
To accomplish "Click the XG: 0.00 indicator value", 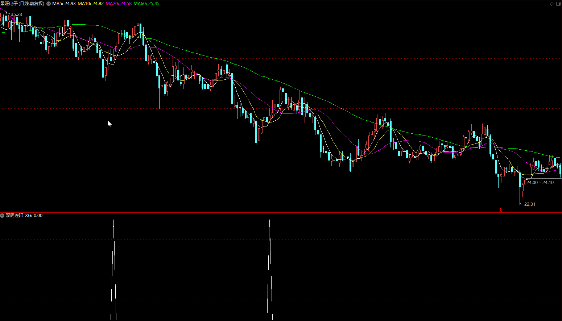I will [34, 216].
